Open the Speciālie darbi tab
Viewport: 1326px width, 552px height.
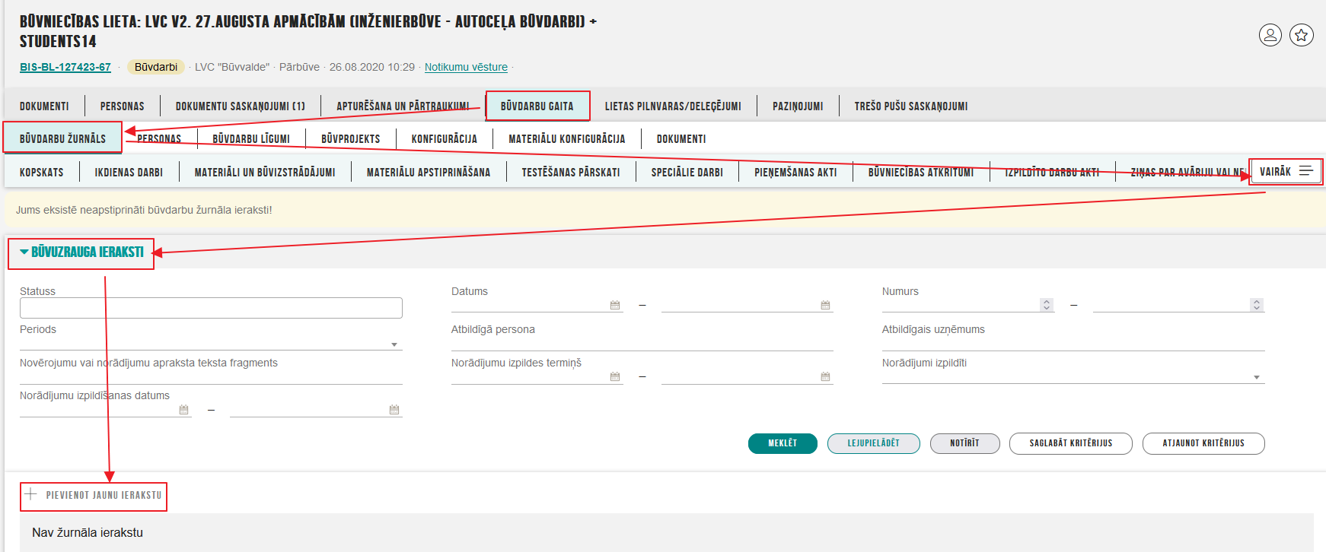687,173
